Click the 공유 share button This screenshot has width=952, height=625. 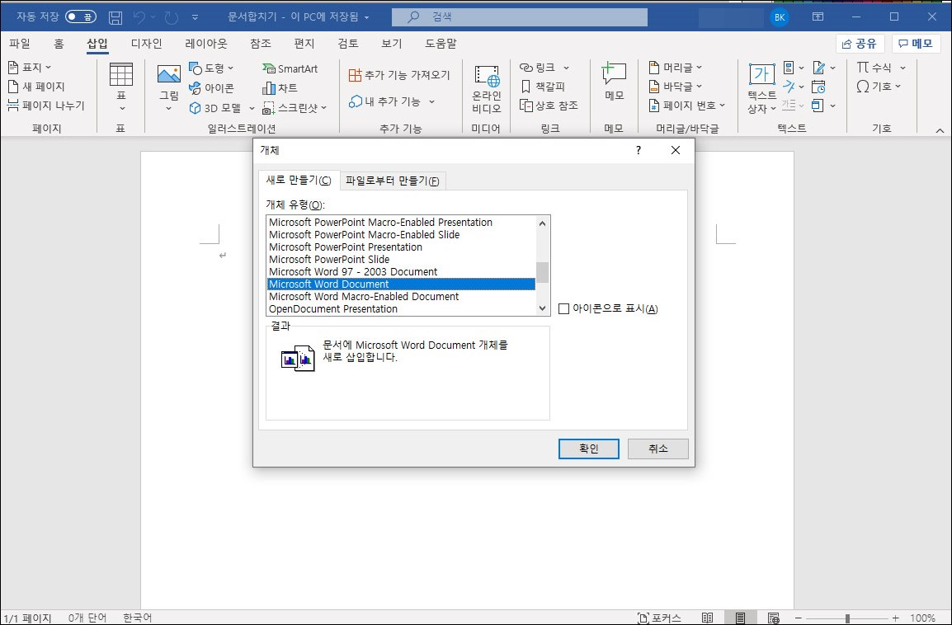coord(860,44)
